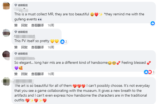Screen dimensions: 162x104
Task: Open the reaction count on the "This PV itself so pretty" comment
Action: 64,42
